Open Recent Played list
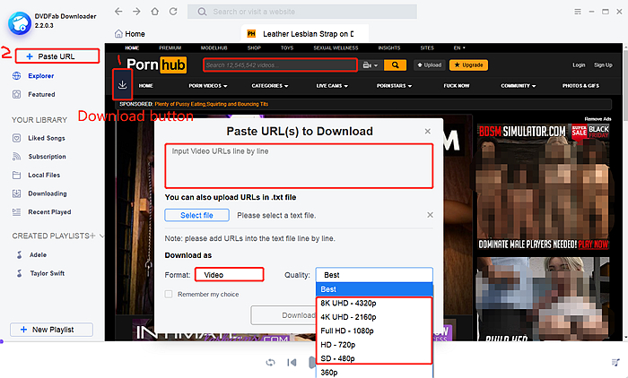This screenshot has height=378, width=628. (49, 212)
